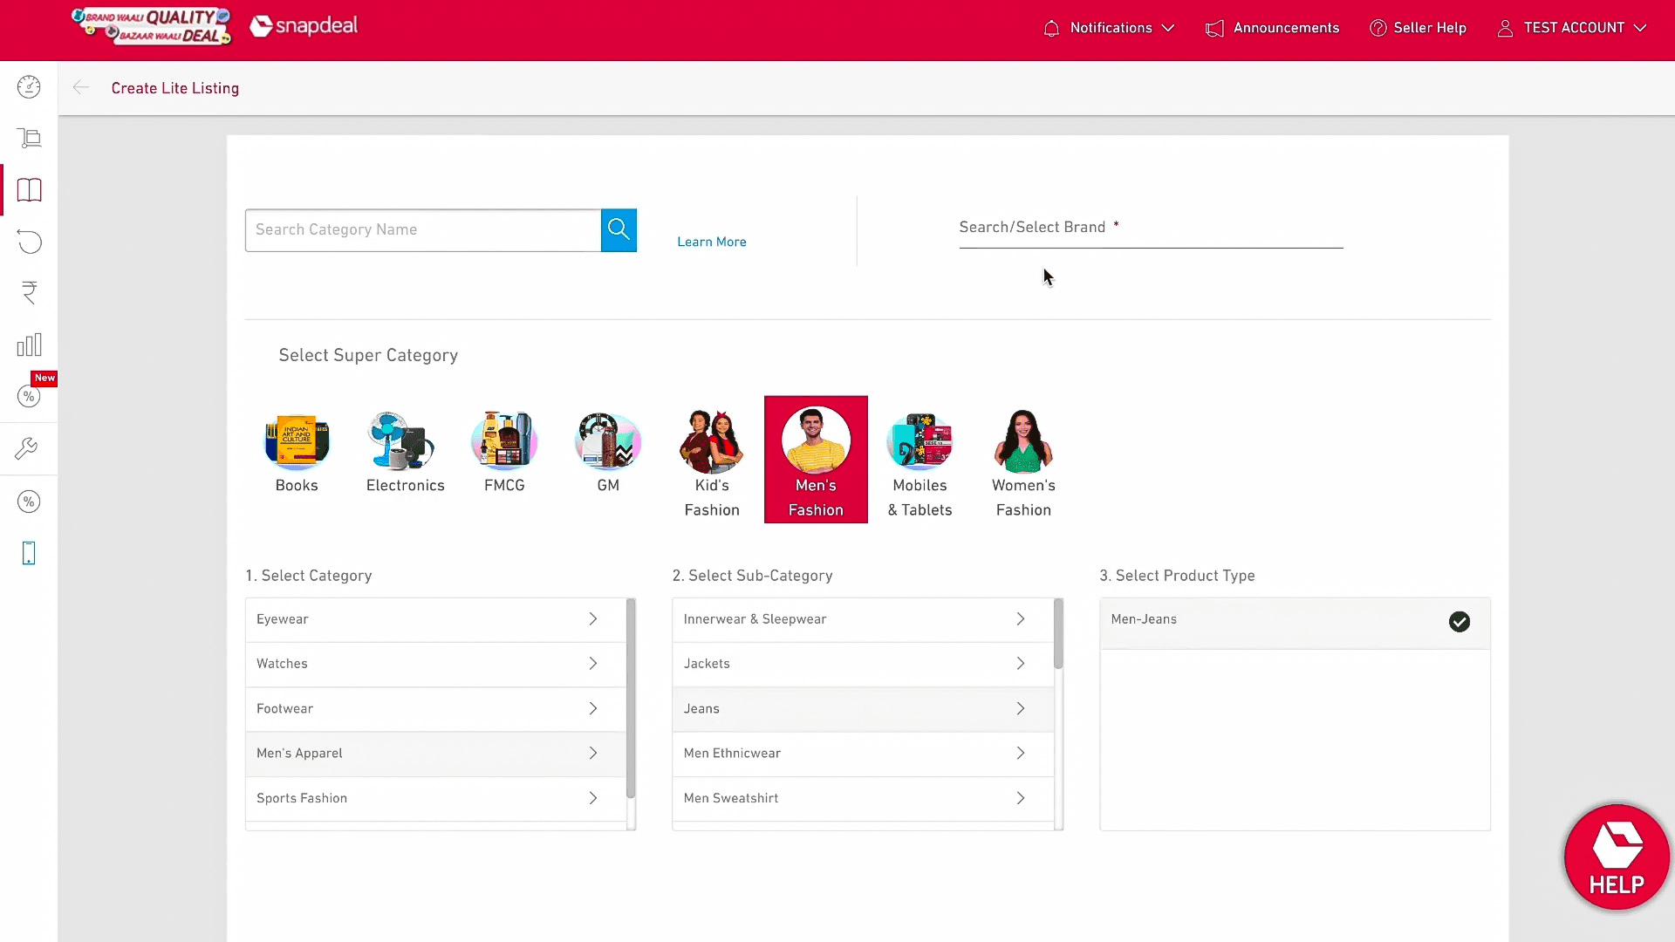The image size is (1675, 942).
Task: Click the Learn More link
Action: (711, 242)
